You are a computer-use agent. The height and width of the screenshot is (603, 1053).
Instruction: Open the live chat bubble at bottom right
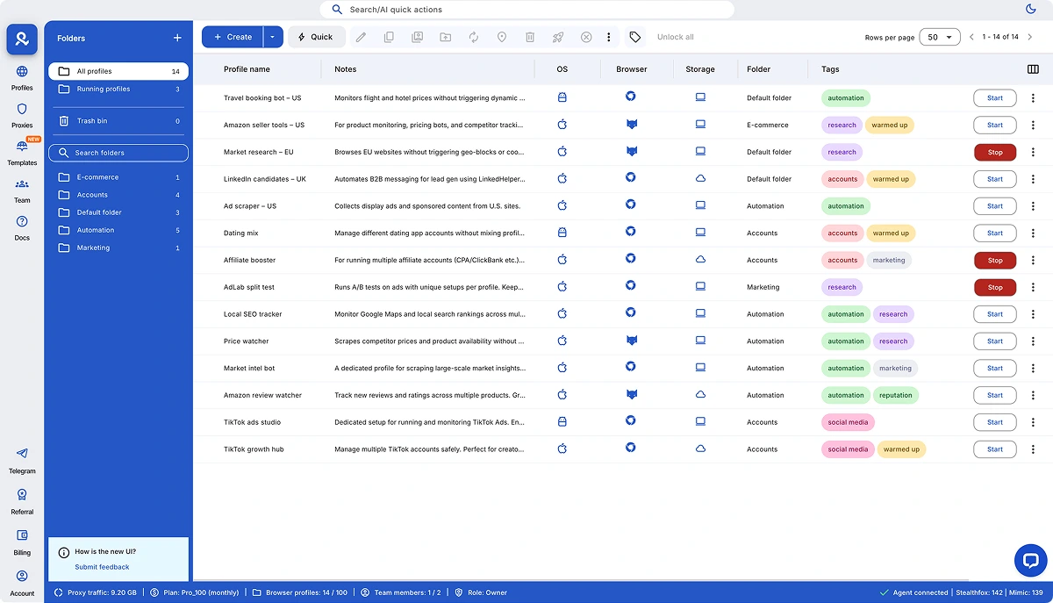pyautogui.click(x=1030, y=560)
